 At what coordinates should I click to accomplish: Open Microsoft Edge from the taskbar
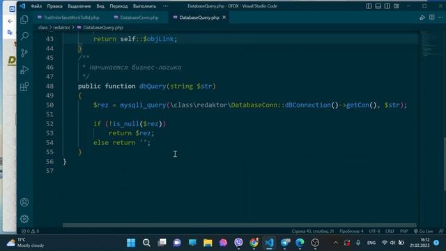coord(300,243)
